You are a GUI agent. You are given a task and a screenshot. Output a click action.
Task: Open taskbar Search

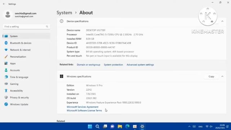(x=97, y=126)
